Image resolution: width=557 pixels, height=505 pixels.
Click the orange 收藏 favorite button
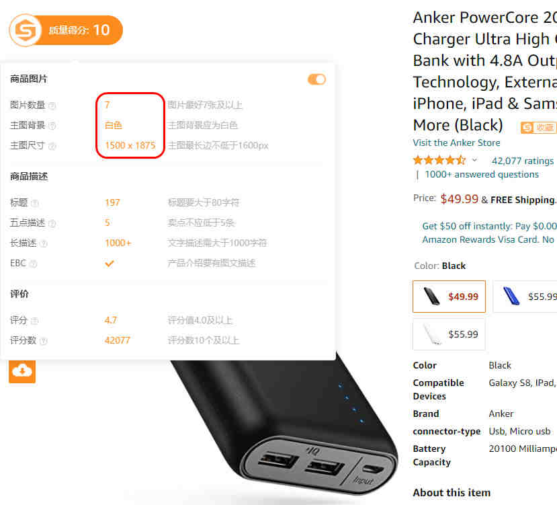[x=539, y=127]
